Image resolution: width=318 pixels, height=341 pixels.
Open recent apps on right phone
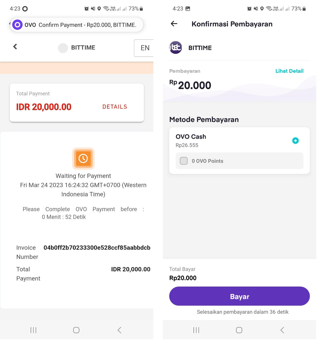[x=196, y=330]
